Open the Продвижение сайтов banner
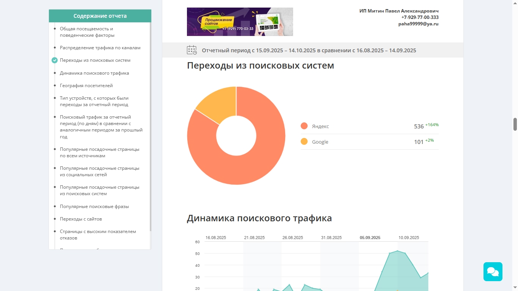Screen dimensions: 518x291 pos(240,22)
